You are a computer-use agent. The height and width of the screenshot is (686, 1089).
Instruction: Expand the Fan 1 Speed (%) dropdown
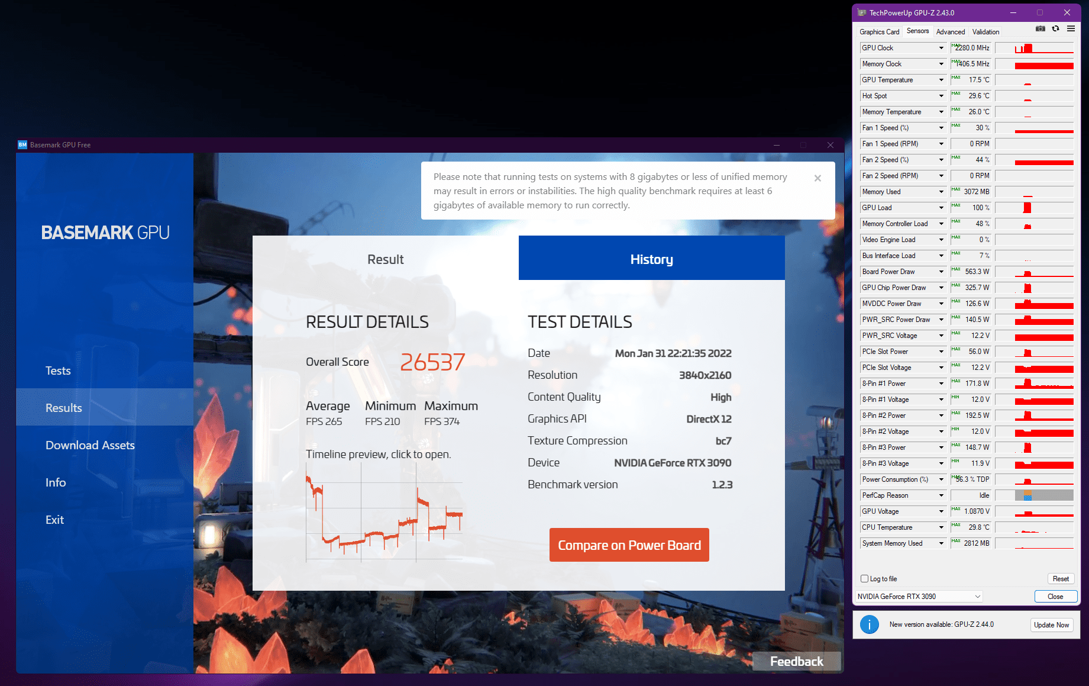point(941,128)
